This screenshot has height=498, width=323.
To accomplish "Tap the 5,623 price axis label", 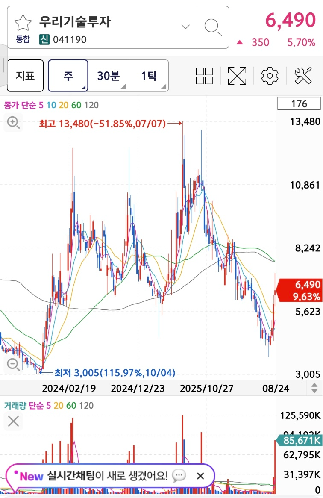I will (308, 311).
